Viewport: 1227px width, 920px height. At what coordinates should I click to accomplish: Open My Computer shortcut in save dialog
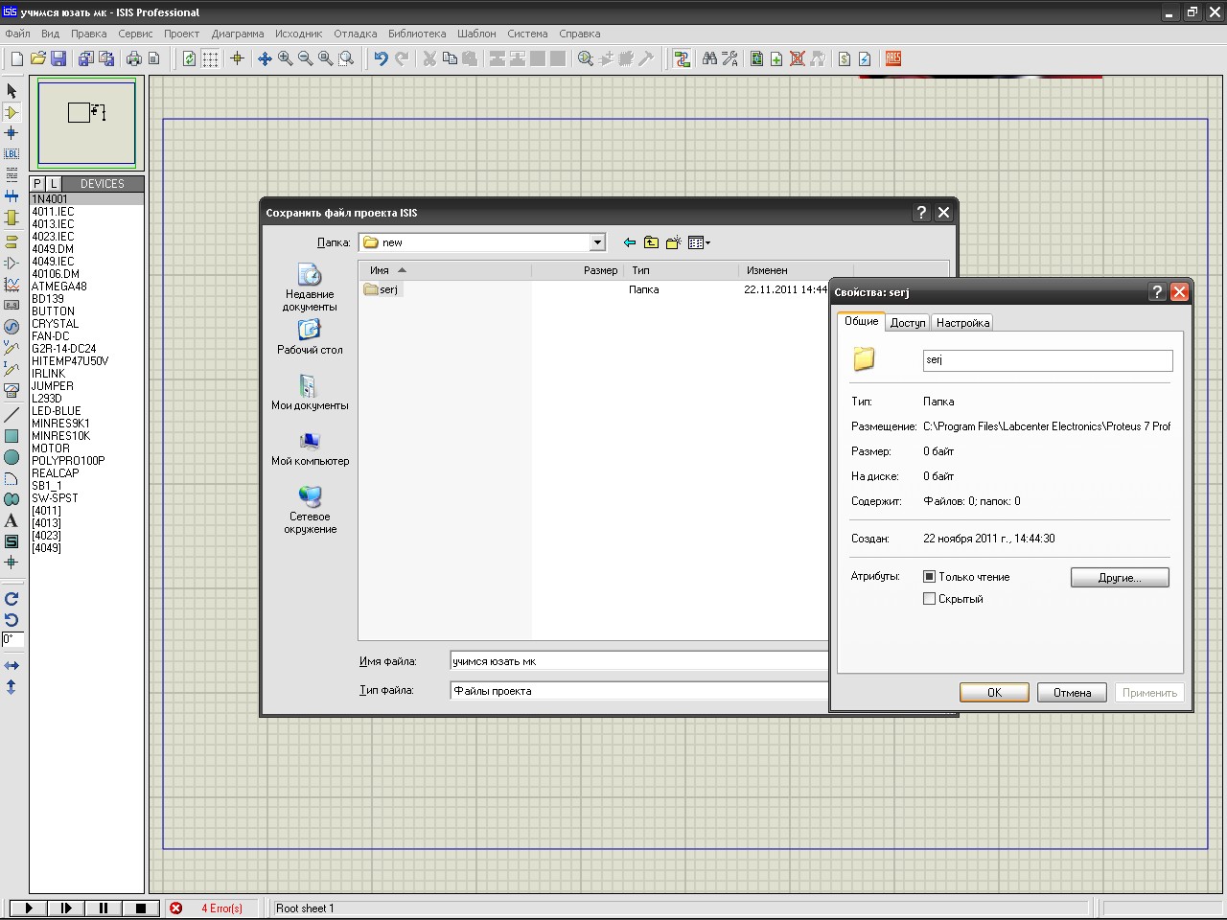310,448
